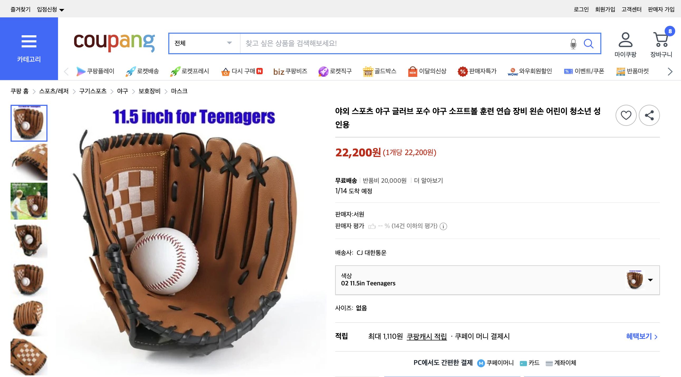Open 이벤트/쿠폰 from the navigation bar
681x377 pixels.
click(x=583, y=71)
